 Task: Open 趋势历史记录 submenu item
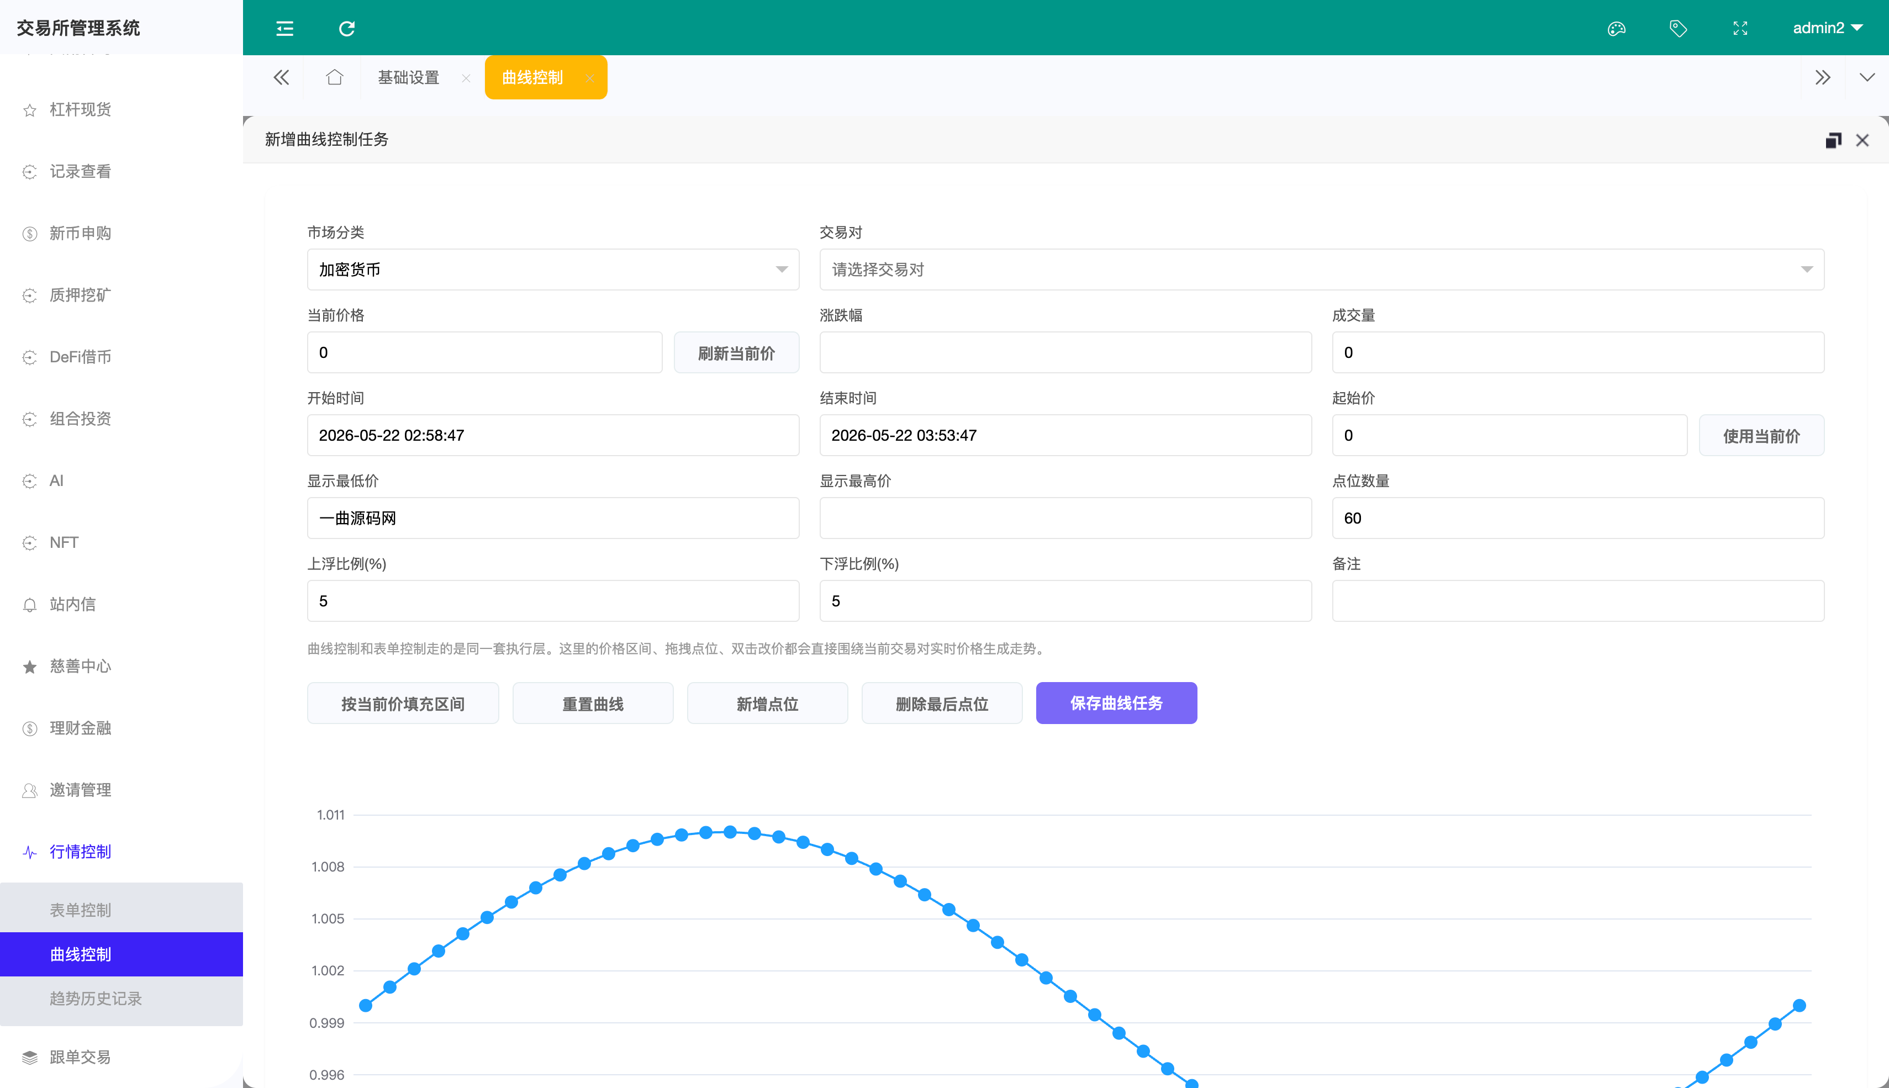click(x=121, y=999)
